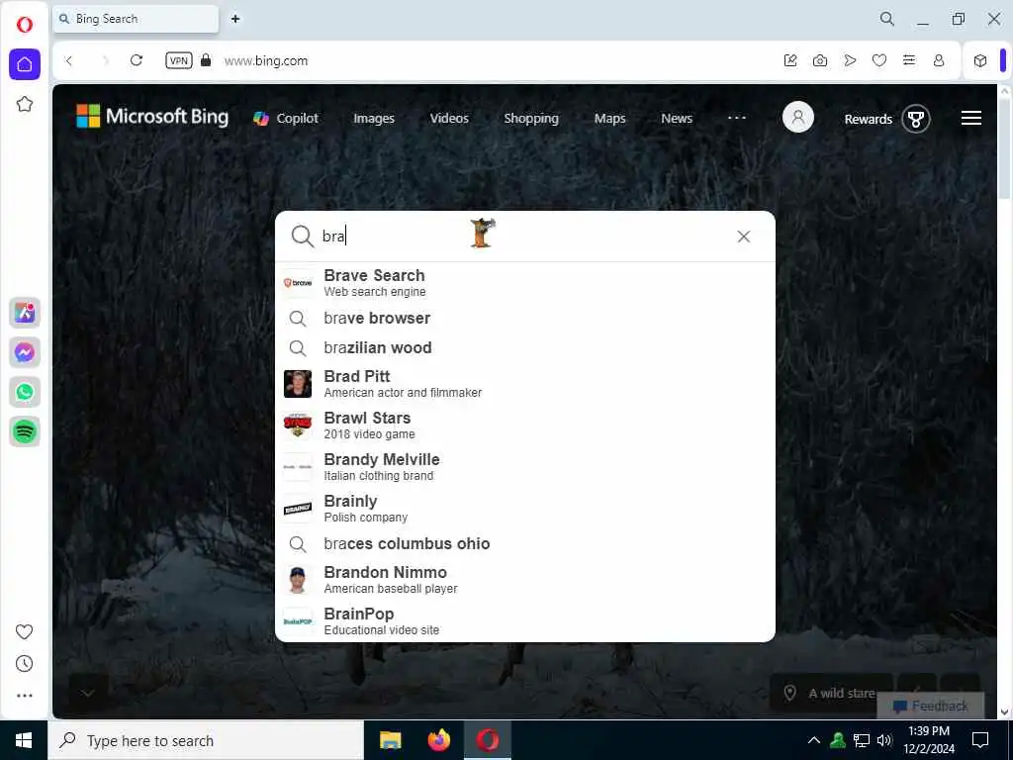Image resolution: width=1013 pixels, height=760 pixels.
Task: Click the Brawl Stars thumbnail
Action: click(298, 426)
